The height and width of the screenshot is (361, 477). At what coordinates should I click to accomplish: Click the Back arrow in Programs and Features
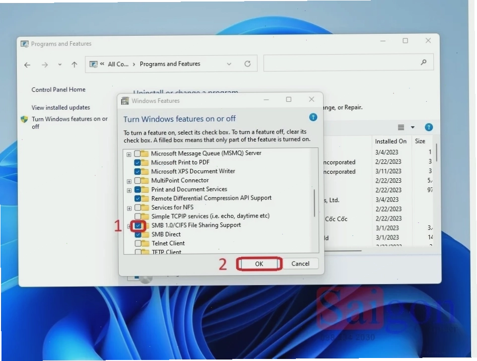(27, 65)
